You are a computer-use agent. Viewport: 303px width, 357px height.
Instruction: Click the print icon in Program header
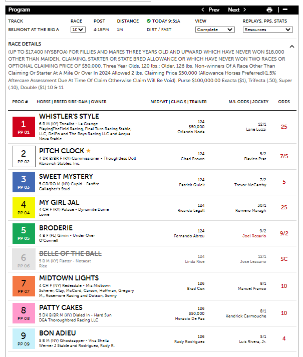tap(269, 10)
